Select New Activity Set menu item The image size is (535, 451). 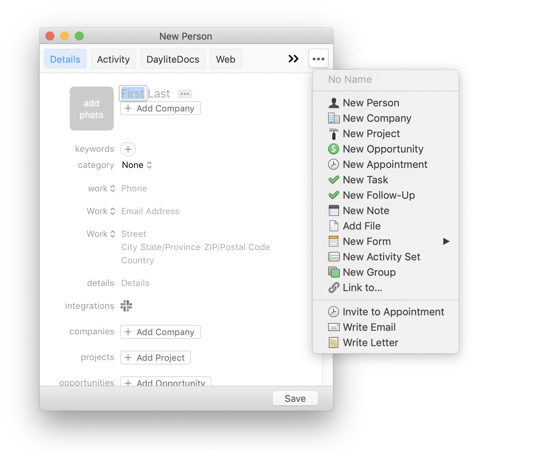click(386, 257)
